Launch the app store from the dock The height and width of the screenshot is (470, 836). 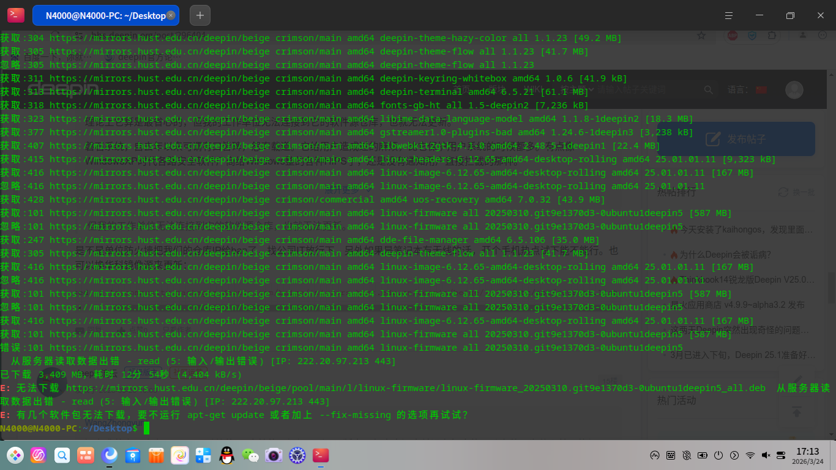pos(156,455)
